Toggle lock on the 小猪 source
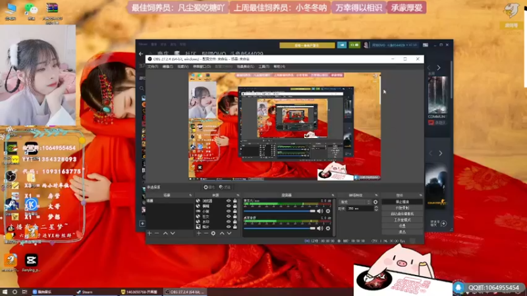 tap(235, 211)
